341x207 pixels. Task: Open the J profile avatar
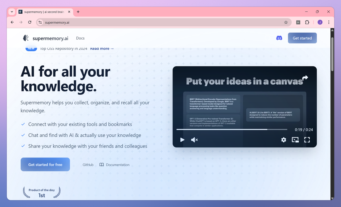[x=320, y=22]
